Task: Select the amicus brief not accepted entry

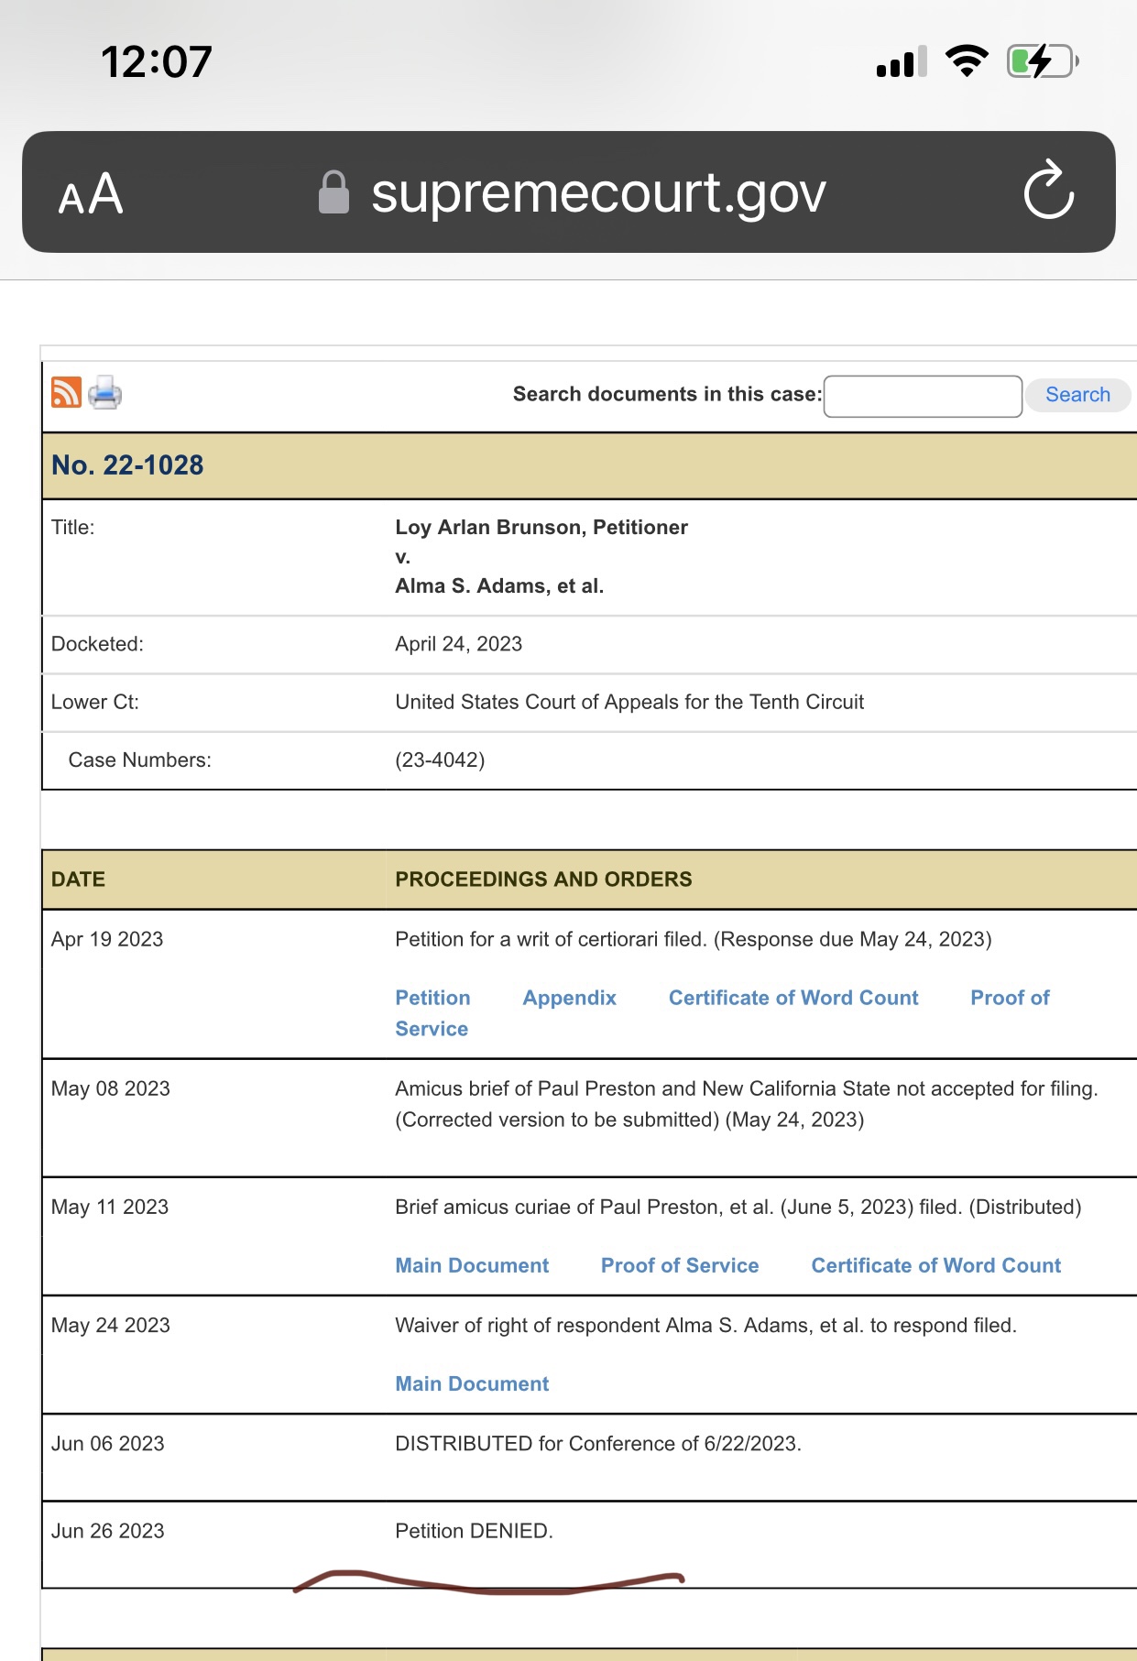Action: [747, 1104]
